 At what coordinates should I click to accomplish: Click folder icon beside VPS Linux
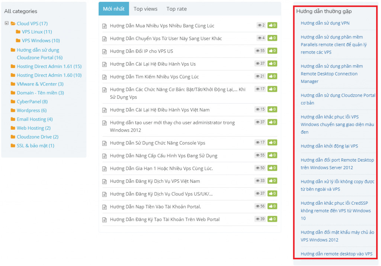point(18,32)
